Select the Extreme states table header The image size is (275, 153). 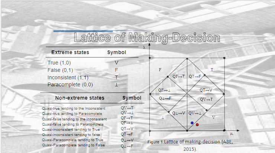point(70,52)
